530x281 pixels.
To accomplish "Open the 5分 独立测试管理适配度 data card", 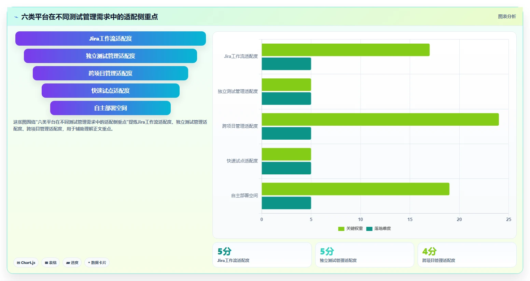I will [364, 255].
